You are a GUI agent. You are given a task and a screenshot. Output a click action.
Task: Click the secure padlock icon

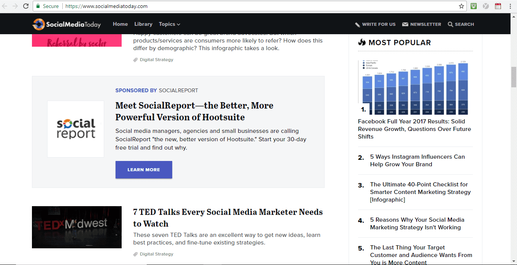pyautogui.click(x=38, y=6)
